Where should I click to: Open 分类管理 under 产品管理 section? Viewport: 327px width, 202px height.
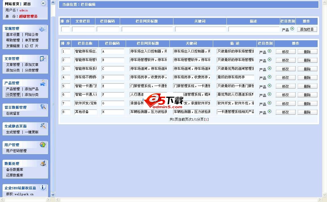pos(13,95)
